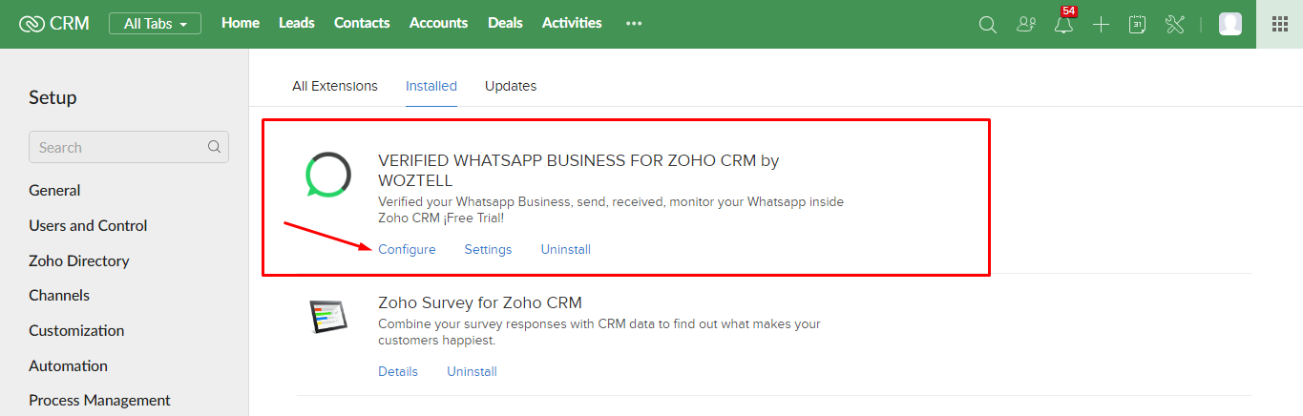Focus the Setup search field
The width and height of the screenshot is (1303, 416).
pyautogui.click(x=129, y=147)
